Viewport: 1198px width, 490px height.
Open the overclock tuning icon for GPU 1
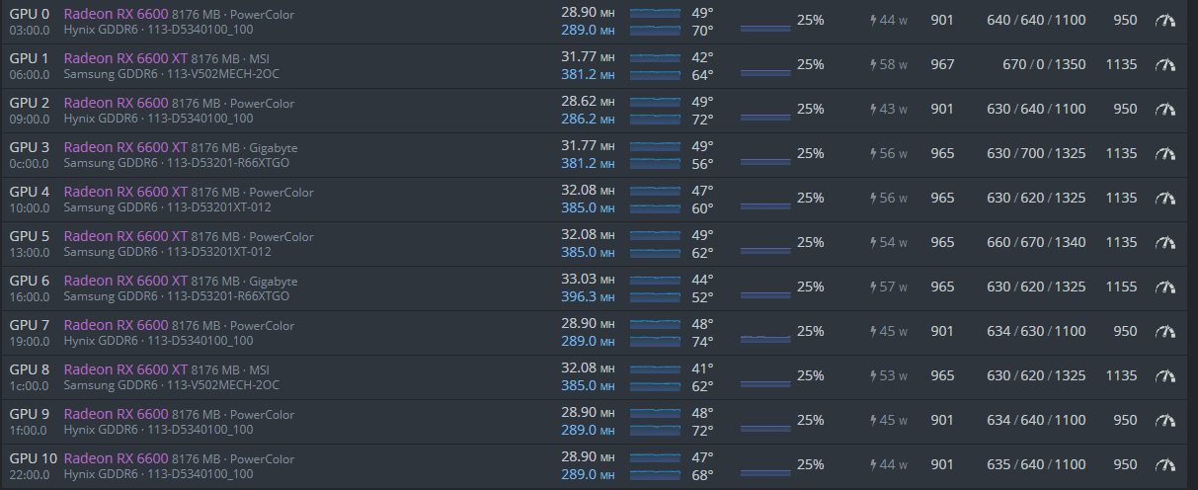point(1165,64)
